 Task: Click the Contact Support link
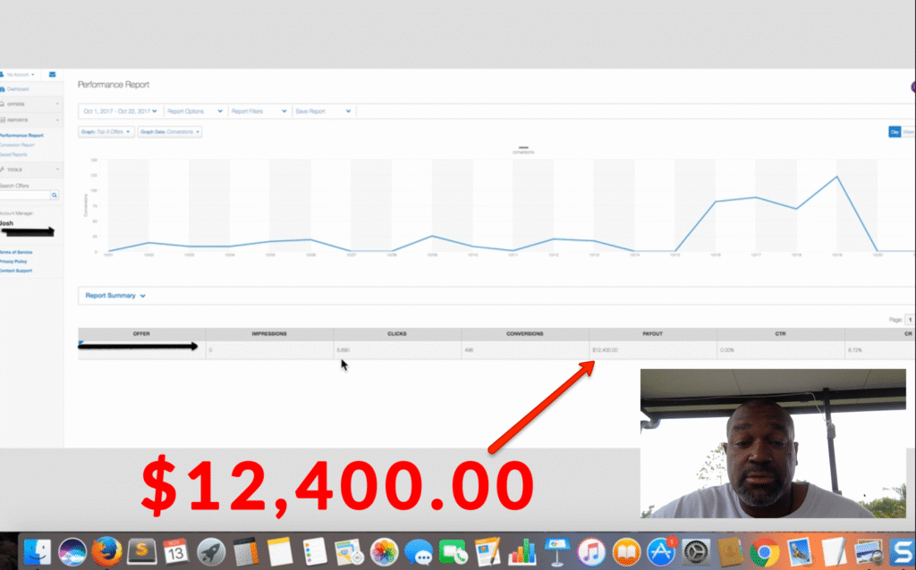click(16, 271)
